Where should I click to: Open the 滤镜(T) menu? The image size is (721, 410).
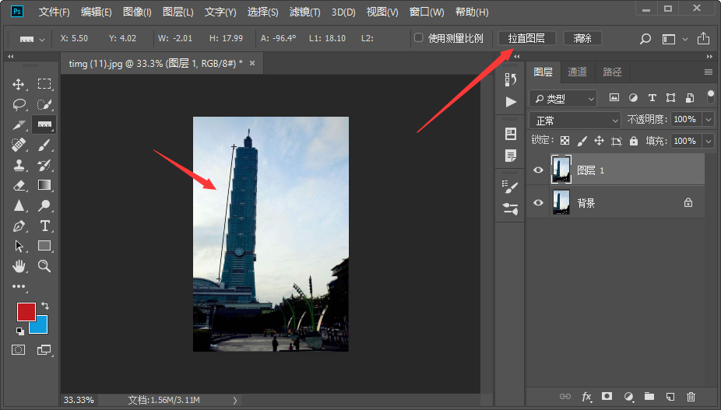pyautogui.click(x=305, y=12)
